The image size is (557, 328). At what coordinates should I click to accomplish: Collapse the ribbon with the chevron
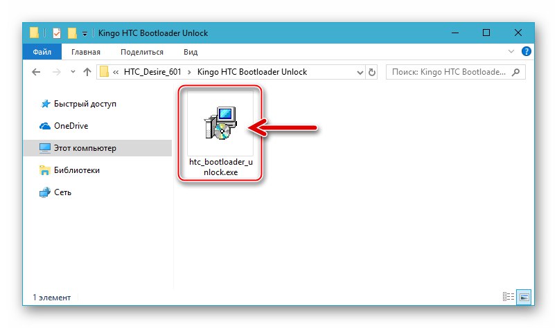[x=511, y=51]
